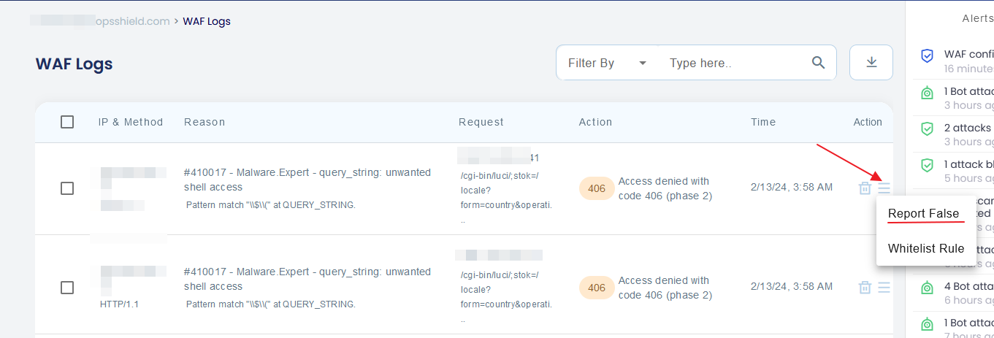Click the WAF Logs breadcrumb link
Image resolution: width=994 pixels, height=338 pixels.
[x=207, y=21]
